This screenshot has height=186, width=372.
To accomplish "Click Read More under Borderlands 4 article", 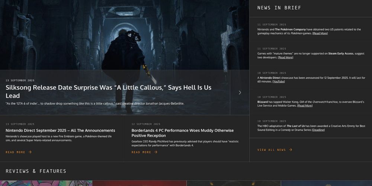I will [x=144, y=152].
